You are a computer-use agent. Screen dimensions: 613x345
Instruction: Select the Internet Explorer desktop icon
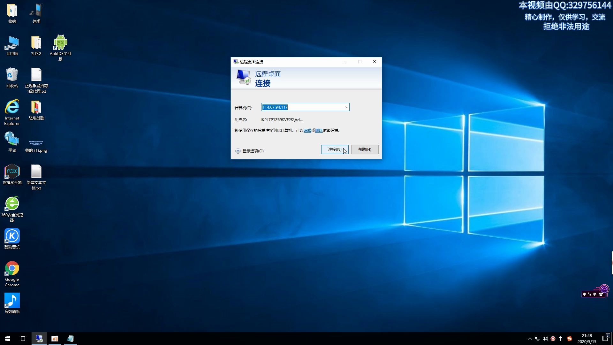tap(12, 108)
